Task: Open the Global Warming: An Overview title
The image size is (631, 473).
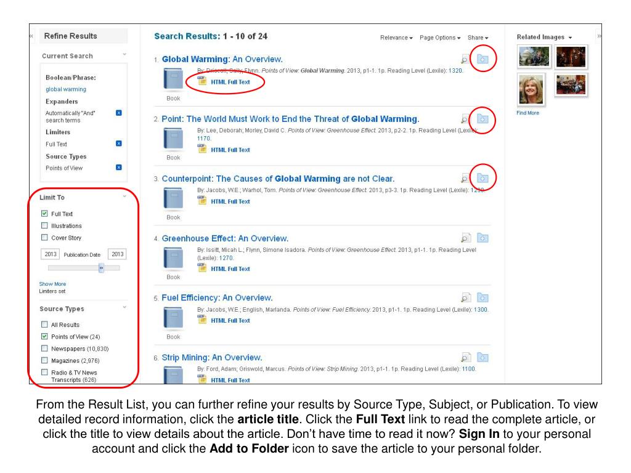Action: (222, 59)
